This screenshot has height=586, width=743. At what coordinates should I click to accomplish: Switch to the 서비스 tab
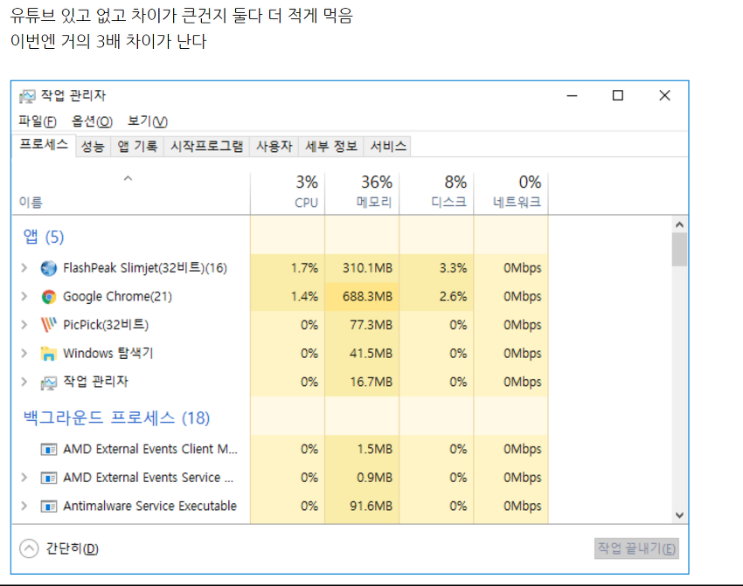388,146
